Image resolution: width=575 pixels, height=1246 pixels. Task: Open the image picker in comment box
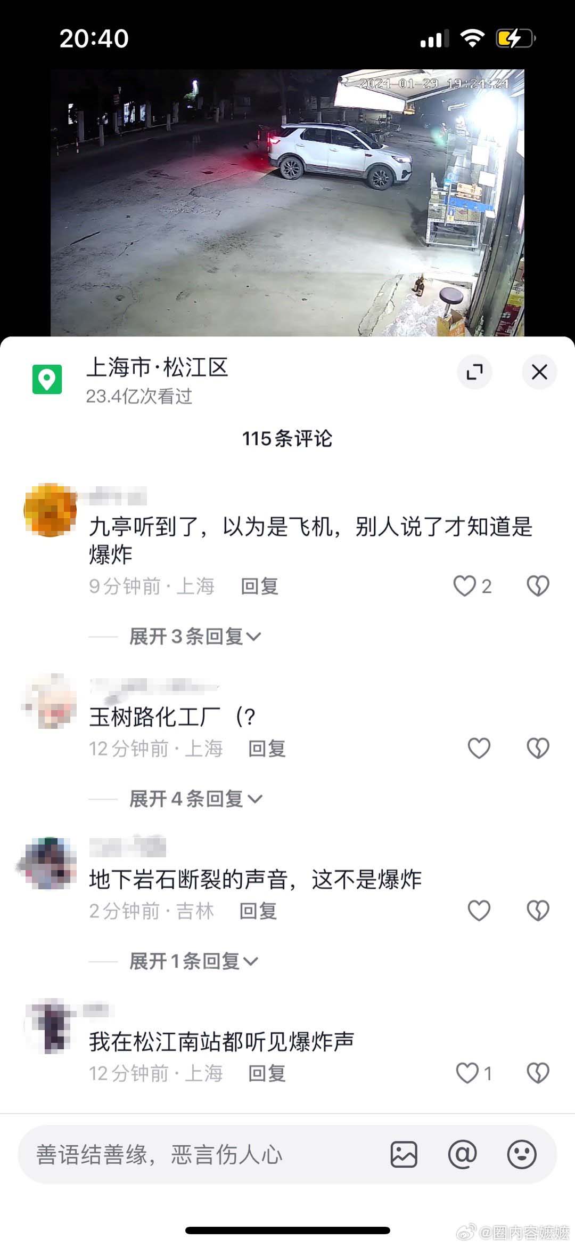click(404, 1154)
